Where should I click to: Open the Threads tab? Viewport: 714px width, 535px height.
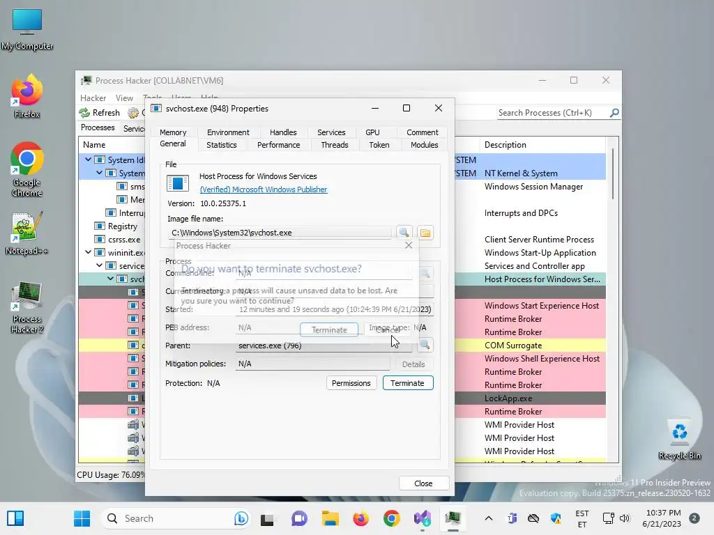point(334,145)
